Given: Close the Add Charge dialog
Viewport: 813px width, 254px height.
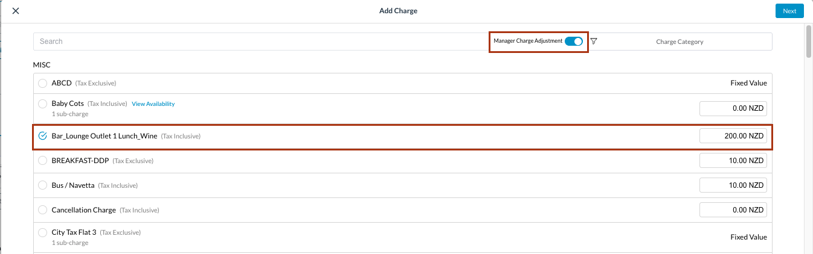Looking at the screenshot, I should pos(15,11).
